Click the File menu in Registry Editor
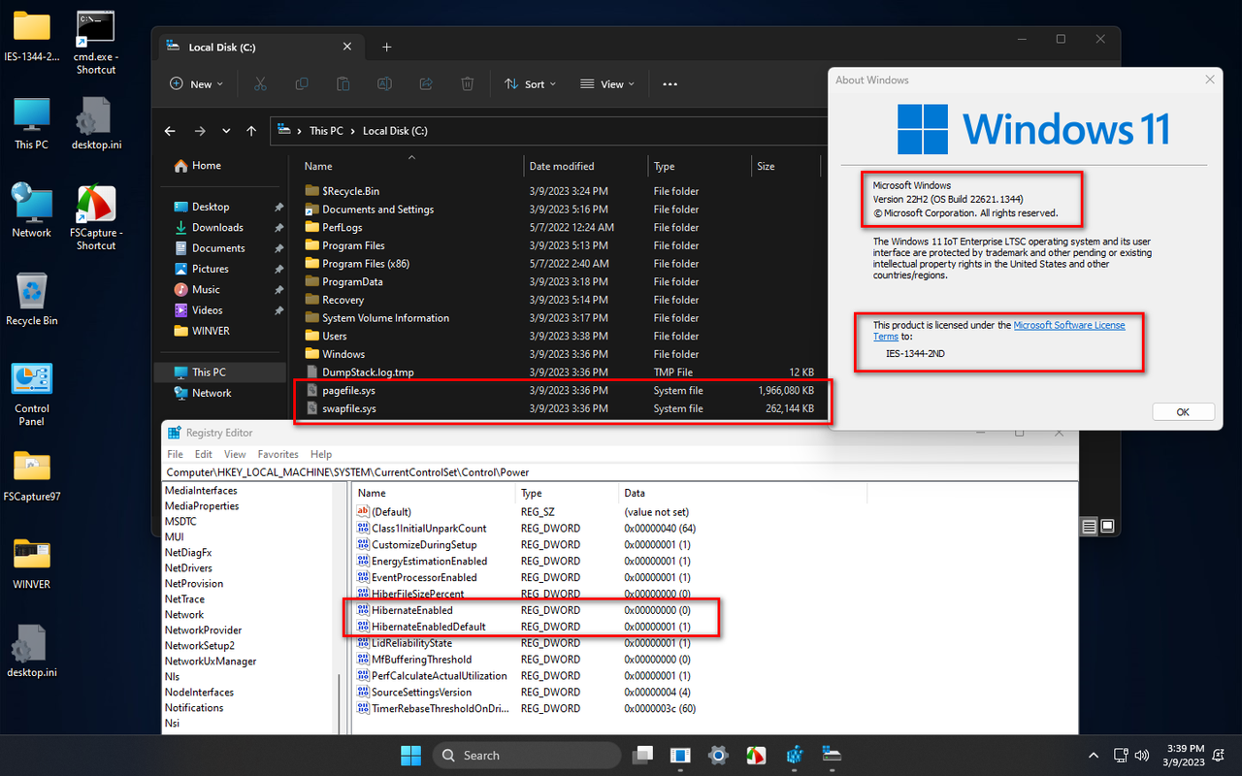The height and width of the screenshot is (776, 1242). pyautogui.click(x=175, y=454)
